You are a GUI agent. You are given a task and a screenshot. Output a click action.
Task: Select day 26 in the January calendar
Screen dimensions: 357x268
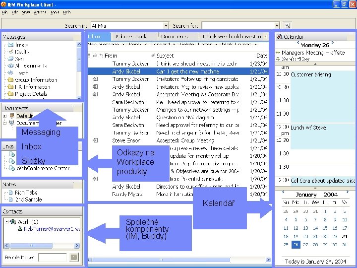pos(296,245)
